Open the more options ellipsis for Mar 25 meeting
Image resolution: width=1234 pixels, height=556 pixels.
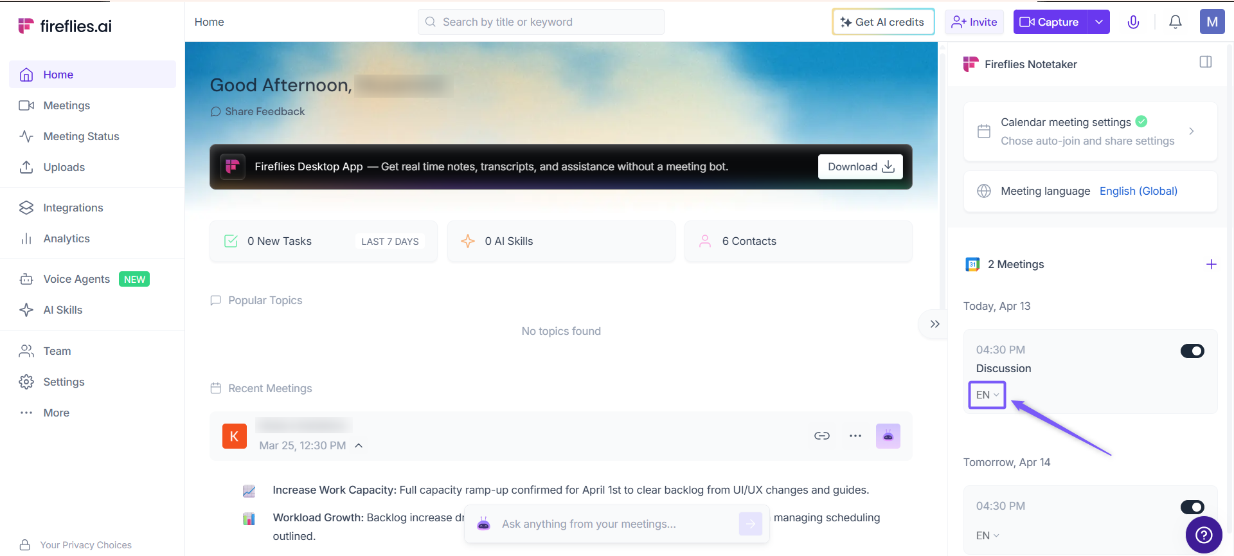tap(855, 436)
